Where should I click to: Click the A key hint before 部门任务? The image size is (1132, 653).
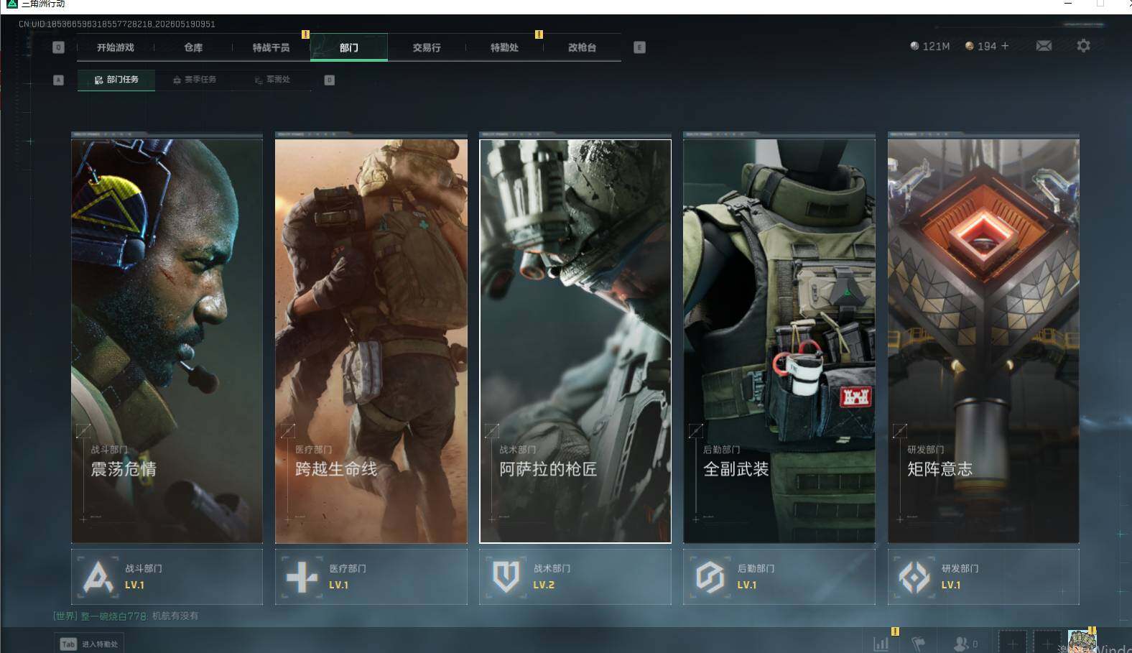(x=59, y=80)
